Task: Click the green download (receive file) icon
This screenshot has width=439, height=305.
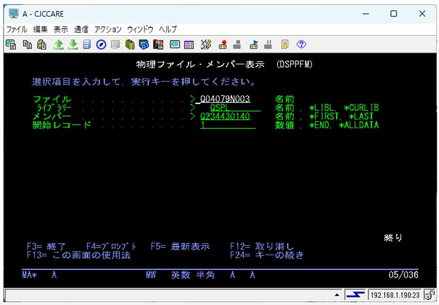Action: pyautogui.click(x=72, y=44)
